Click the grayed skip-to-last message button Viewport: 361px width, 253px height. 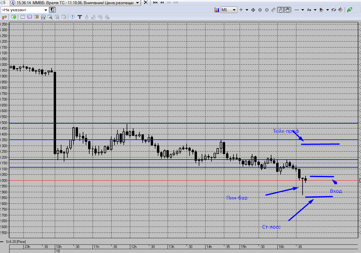click(x=176, y=2)
